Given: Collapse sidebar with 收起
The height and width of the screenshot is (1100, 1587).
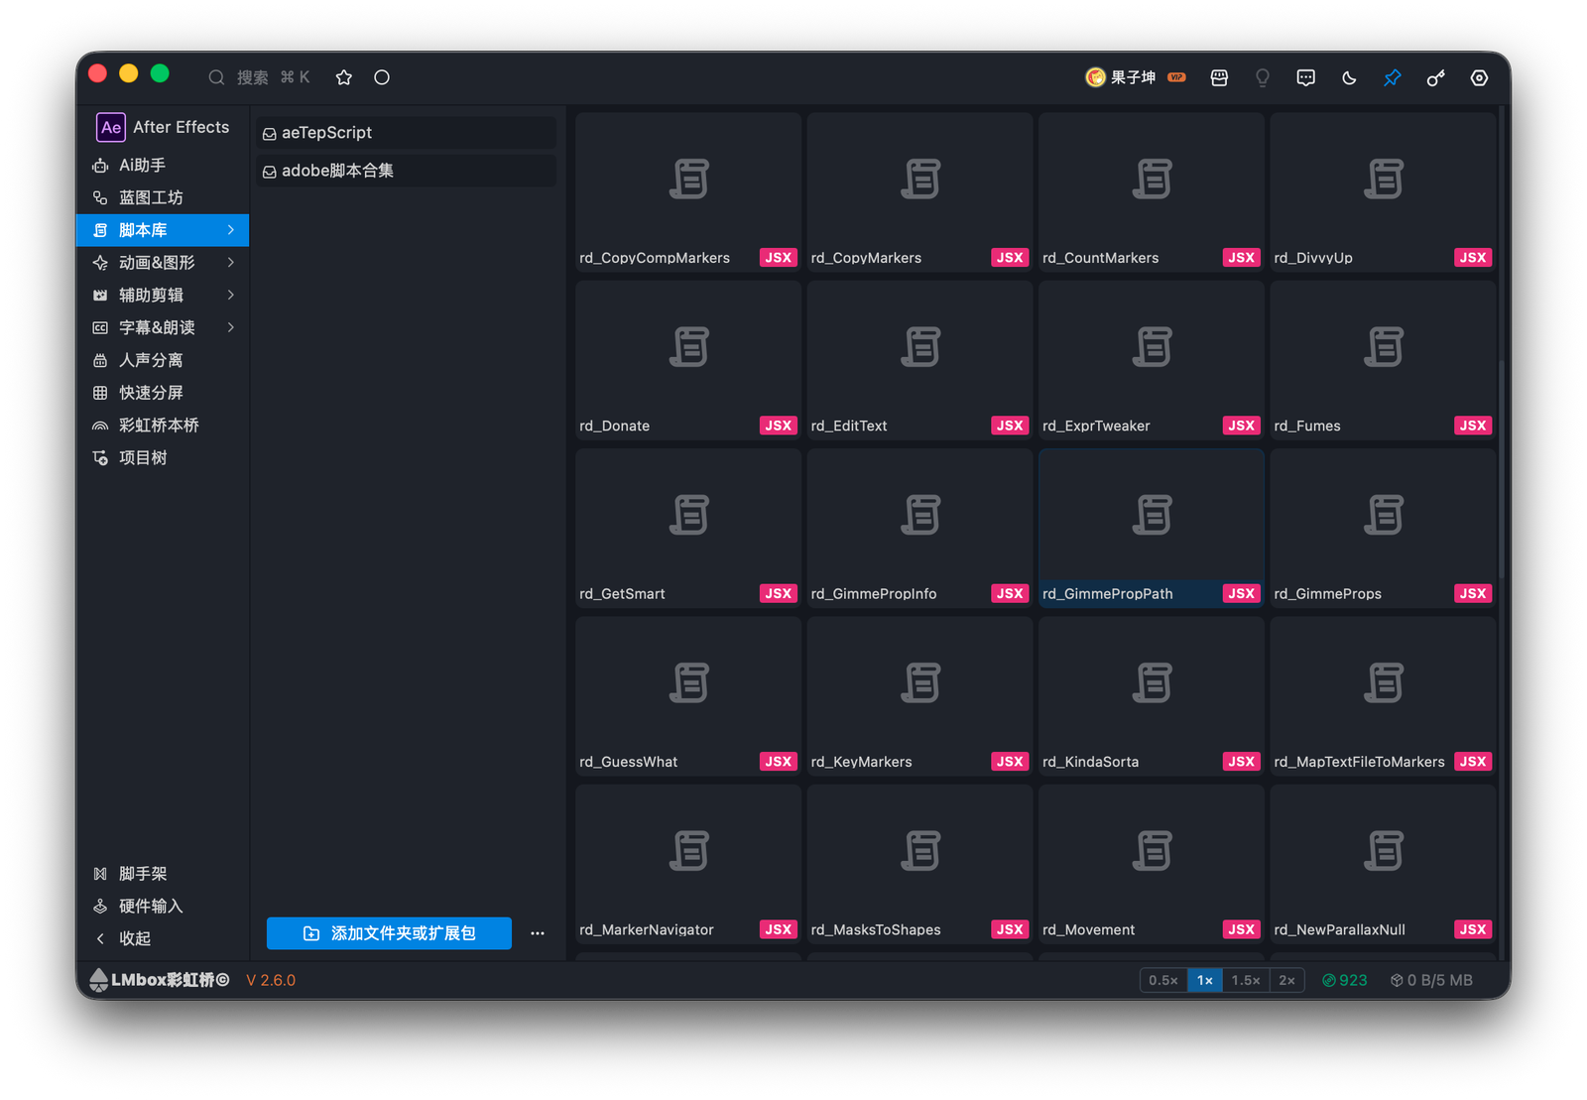Looking at the screenshot, I should [163, 938].
